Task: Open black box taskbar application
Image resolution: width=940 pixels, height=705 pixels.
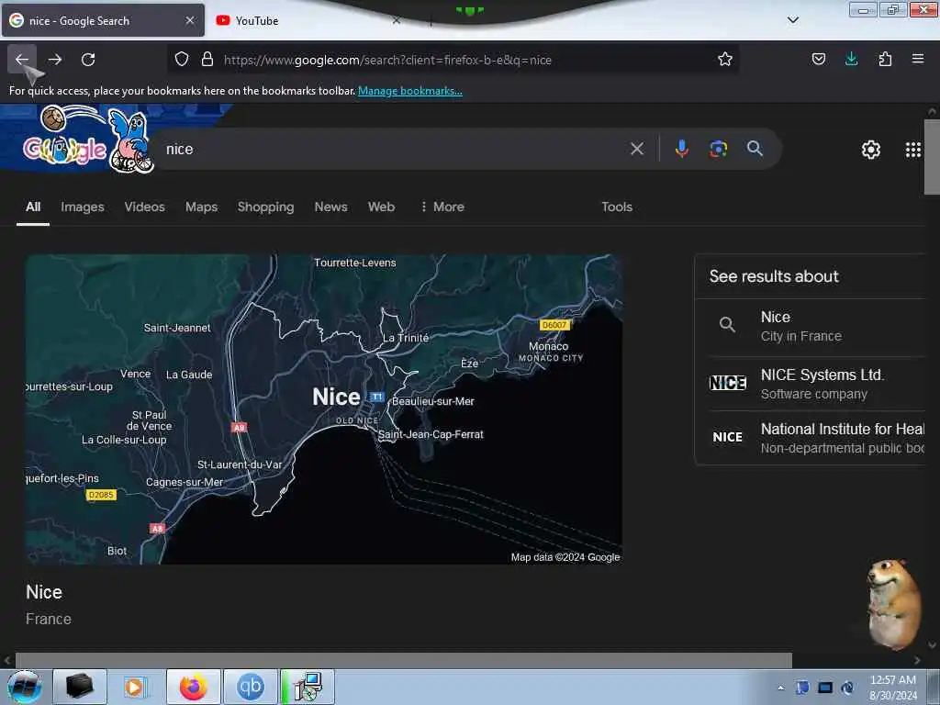Action: tap(79, 687)
